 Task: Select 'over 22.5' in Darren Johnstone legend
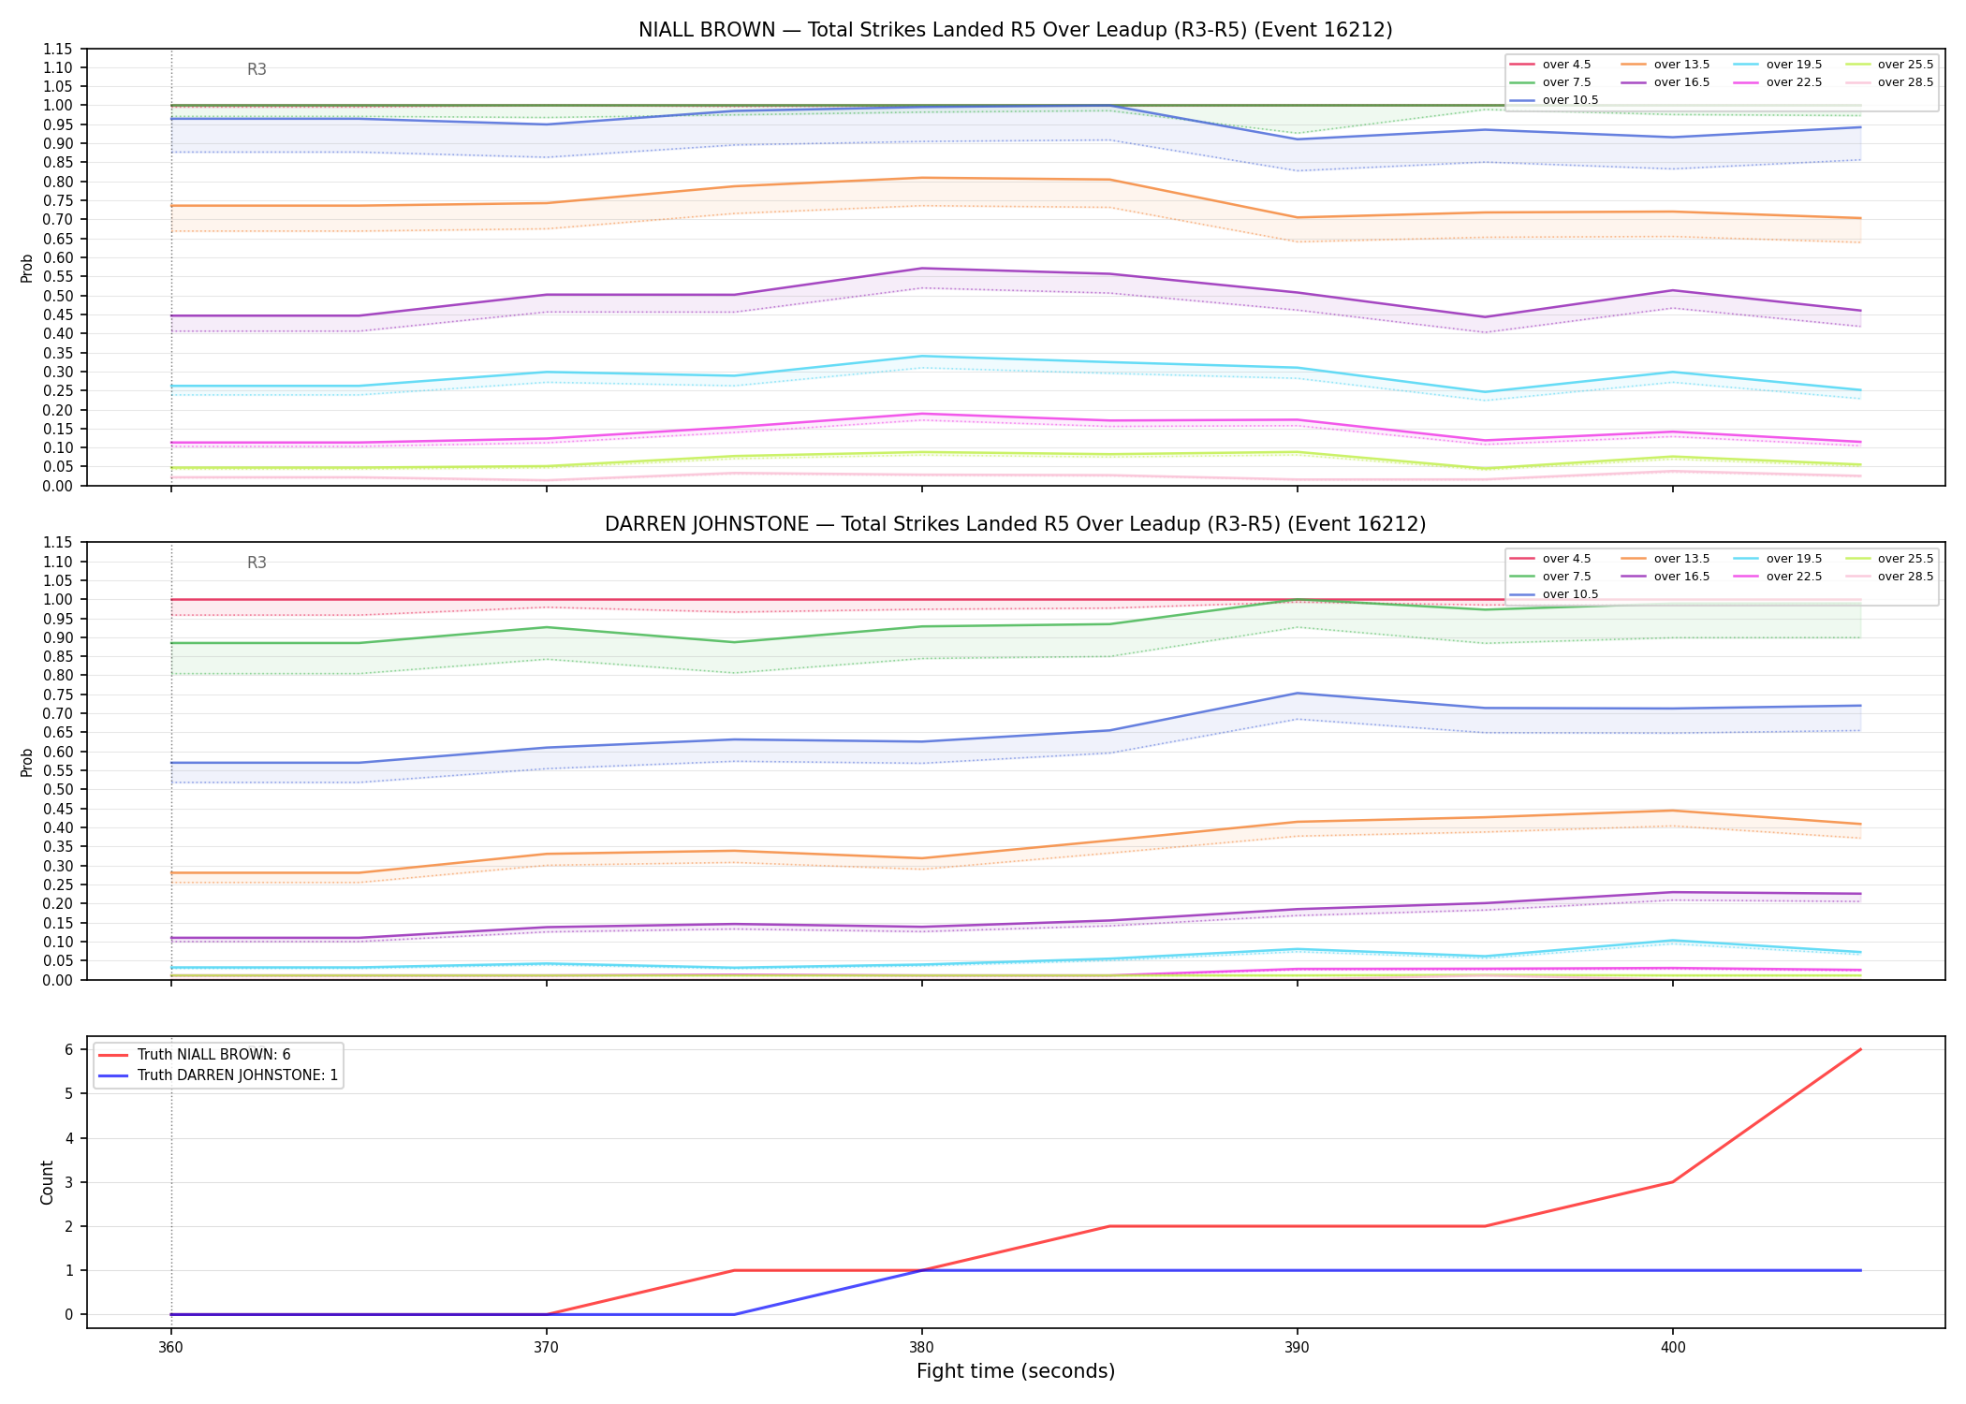pos(1778,577)
